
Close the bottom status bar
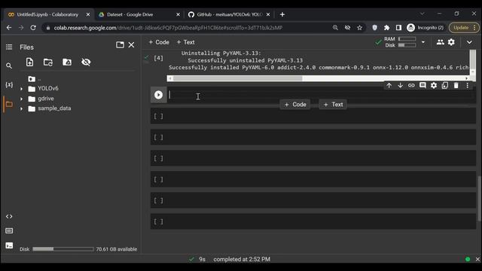click(477, 259)
